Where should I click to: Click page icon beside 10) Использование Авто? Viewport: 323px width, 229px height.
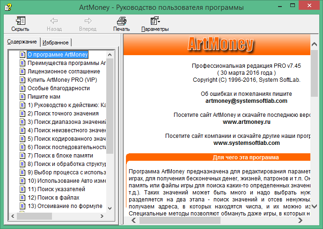(x=22, y=181)
